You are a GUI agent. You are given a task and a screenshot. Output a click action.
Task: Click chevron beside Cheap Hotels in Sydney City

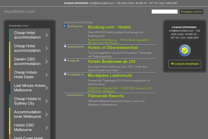pyautogui.click(x=46, y=101)
